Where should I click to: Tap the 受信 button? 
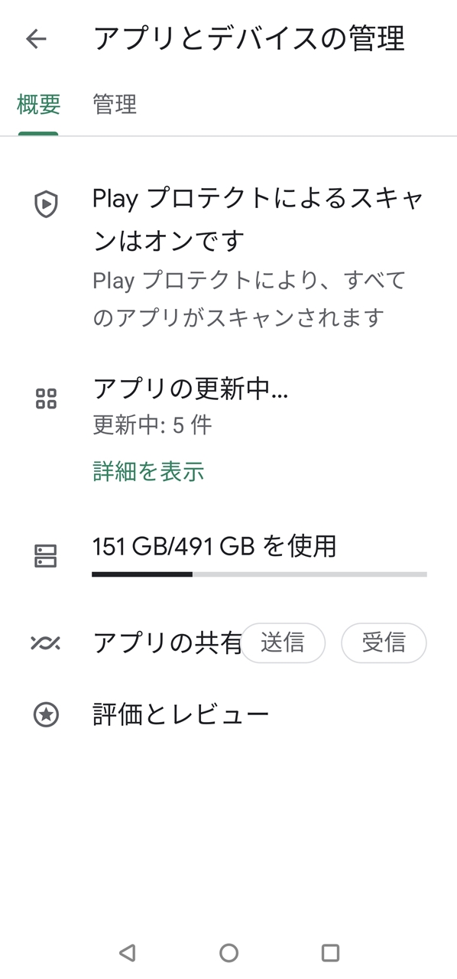(384, 643)
